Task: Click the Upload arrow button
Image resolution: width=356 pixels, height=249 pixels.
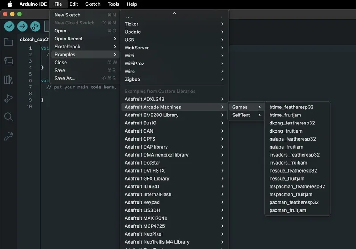Action: pyautogui.click(x=22, y=26)
